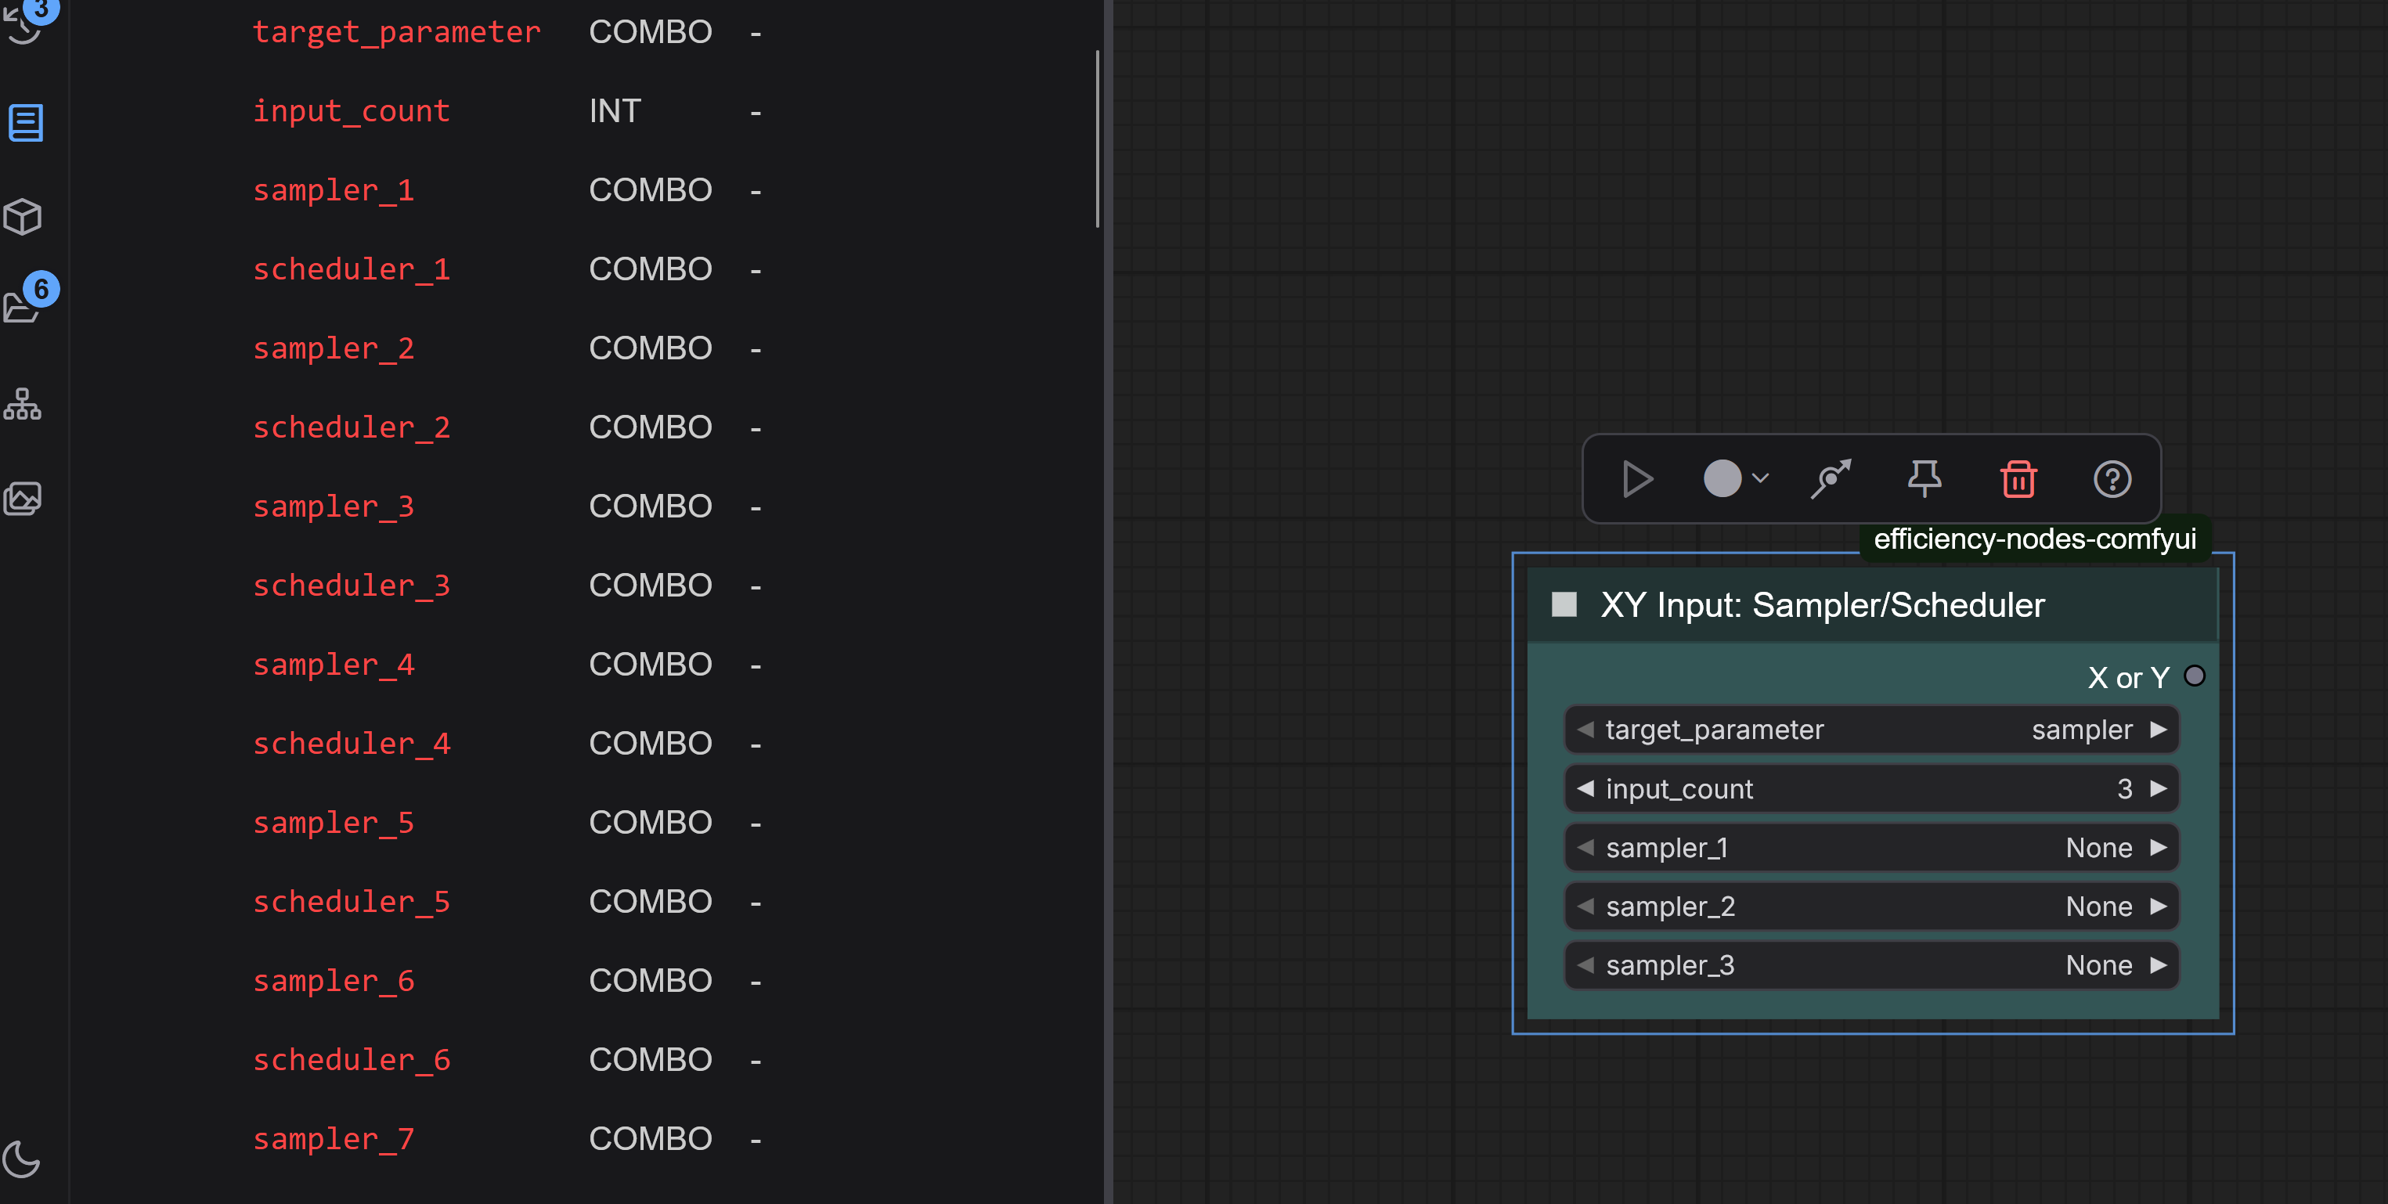Open the sampler_3 combo on the node

point(1872,965)
